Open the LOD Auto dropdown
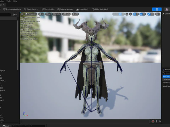Screen dimensions: 170x127 click(66, 14)
